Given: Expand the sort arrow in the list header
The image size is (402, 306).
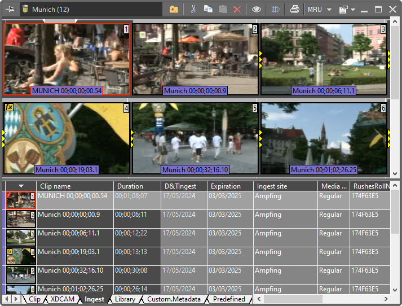Looking at the screenshot, I should (x=21, y=186).
